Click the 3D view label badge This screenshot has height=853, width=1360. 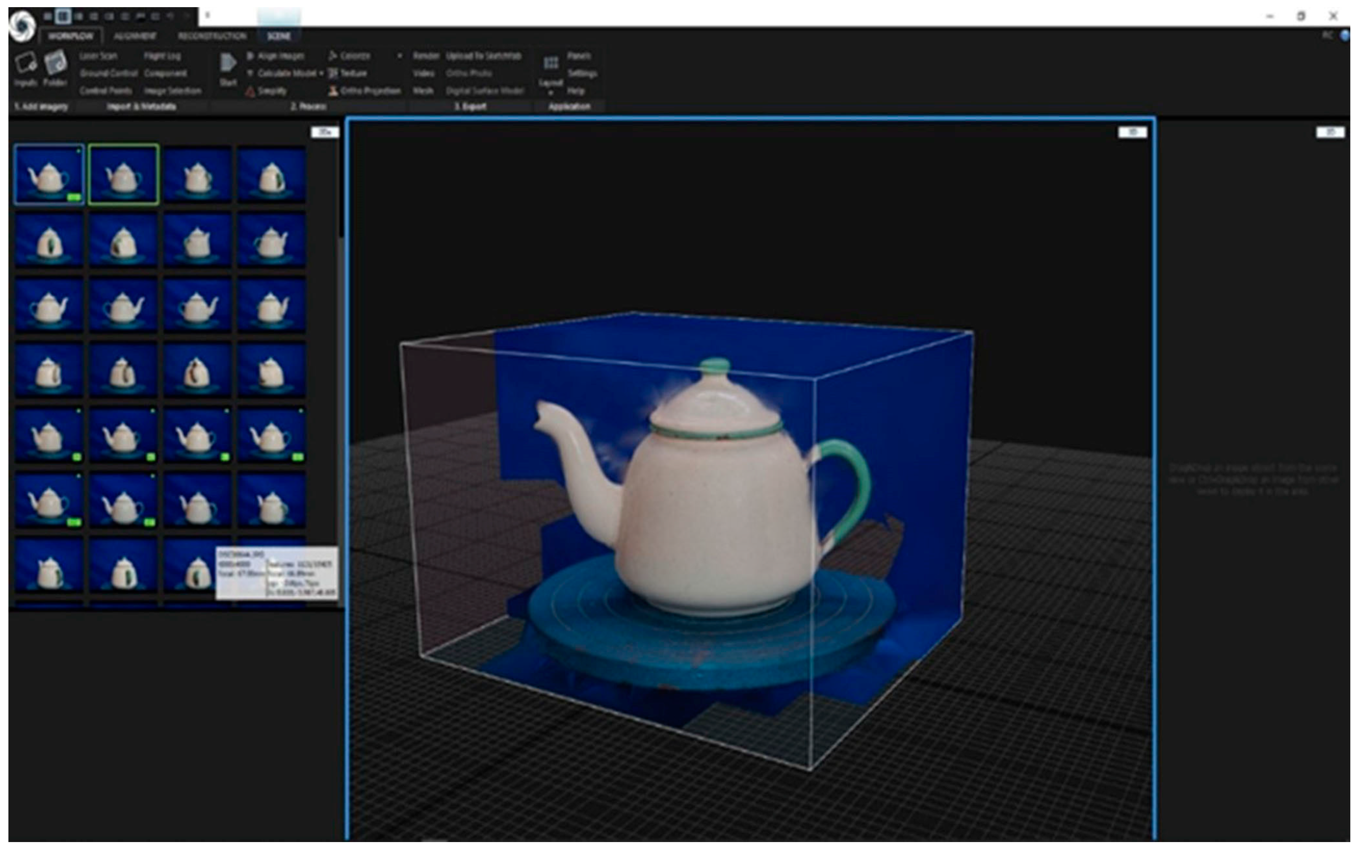click(x=1132, y=133)
